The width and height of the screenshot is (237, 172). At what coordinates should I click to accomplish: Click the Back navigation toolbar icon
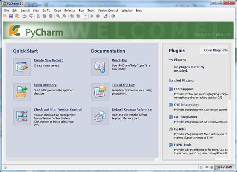click(x=72, y=16)
